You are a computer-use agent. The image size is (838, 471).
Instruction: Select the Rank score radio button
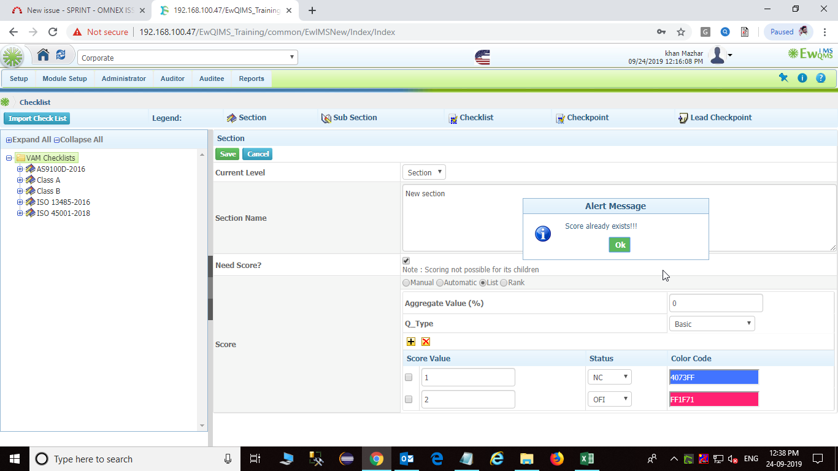pos(504,283)
